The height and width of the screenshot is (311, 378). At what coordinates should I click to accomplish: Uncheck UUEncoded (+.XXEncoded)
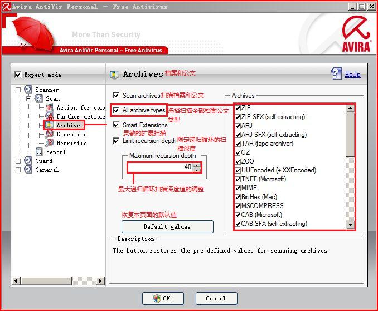pyautogui.click(x=238, y=170)
